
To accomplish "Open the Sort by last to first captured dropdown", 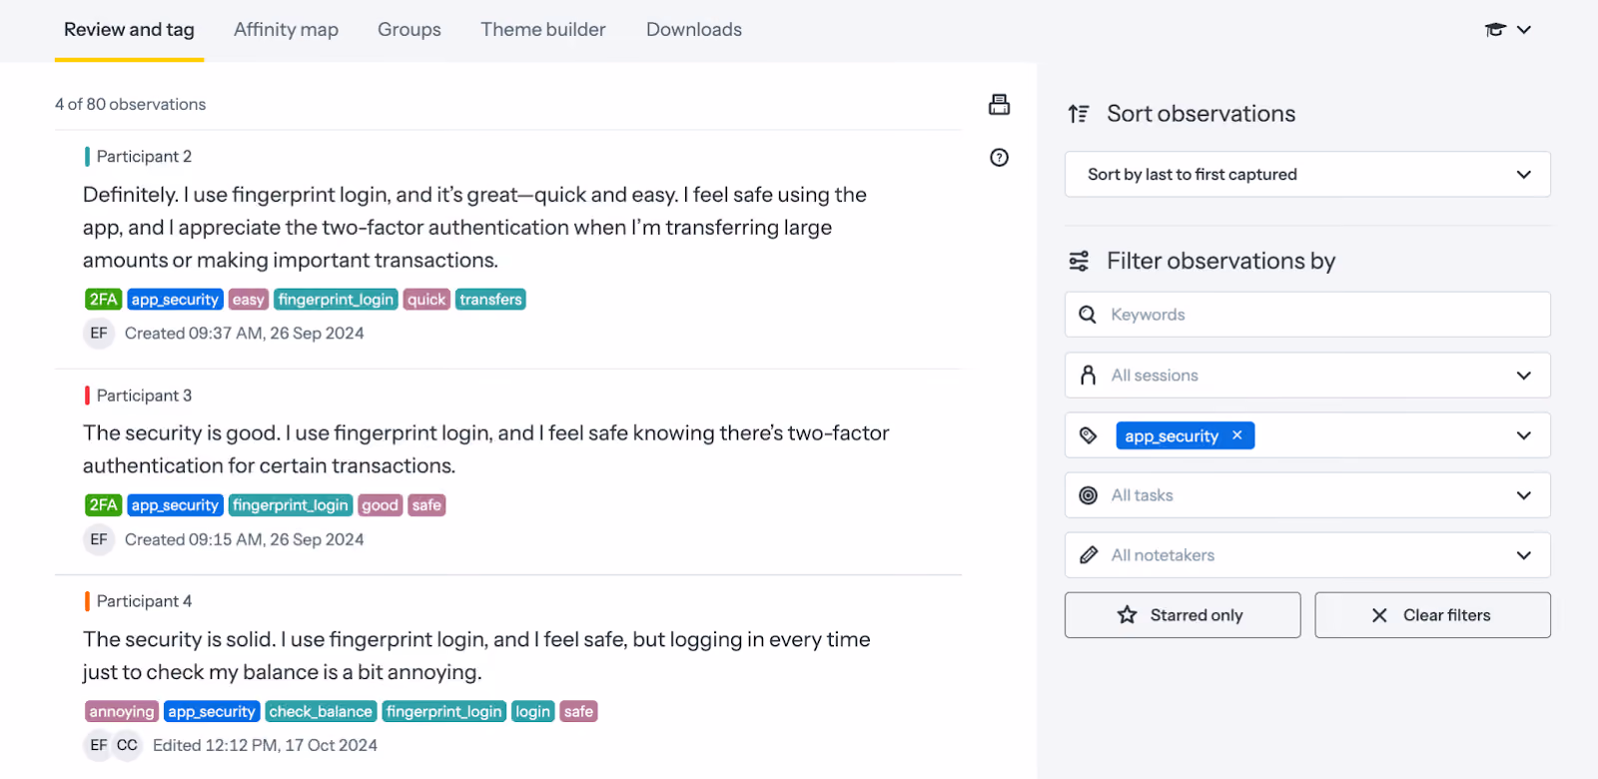I will pos(1307,175).
